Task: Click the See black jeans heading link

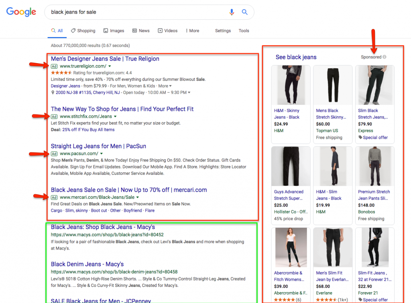Action: coord(296,57)
